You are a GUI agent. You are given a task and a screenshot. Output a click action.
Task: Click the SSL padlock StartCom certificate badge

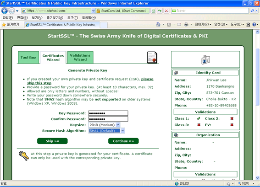[x=122, y=11]
